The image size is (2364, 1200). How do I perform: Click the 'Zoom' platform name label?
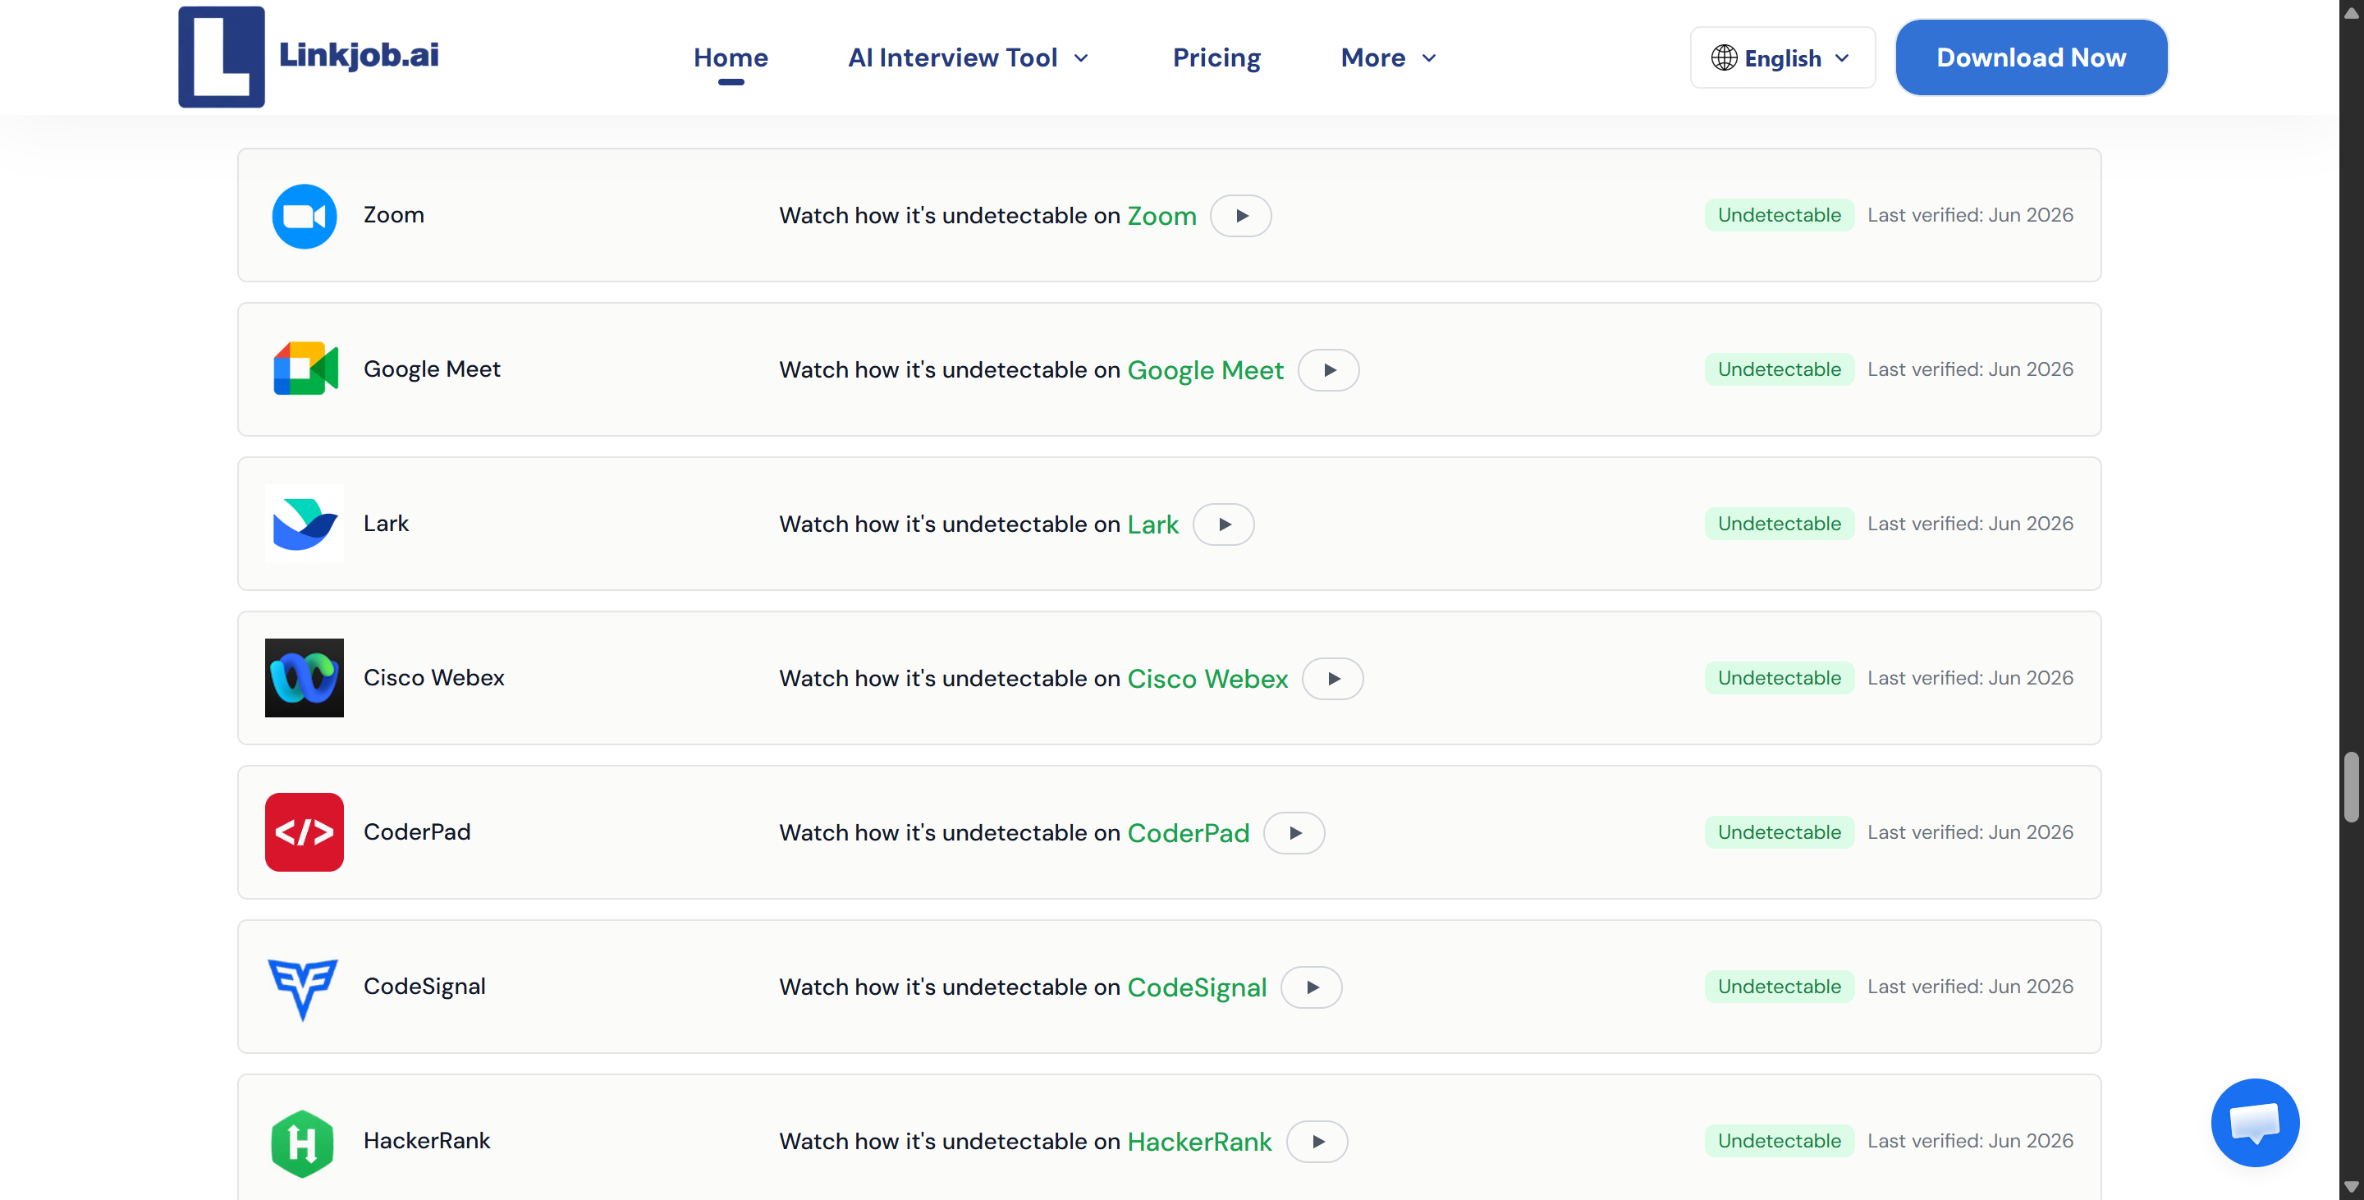(394, 215)
